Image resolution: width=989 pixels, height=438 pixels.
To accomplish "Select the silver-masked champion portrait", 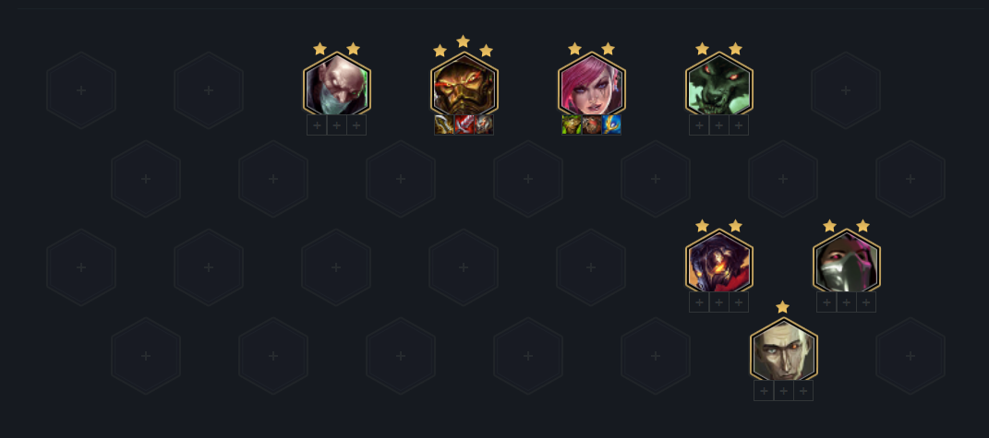I will click(x=847, y=263).
